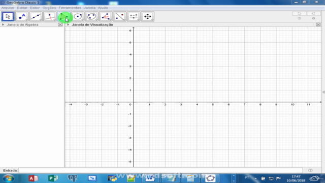Open dropdown arrow on Circle tool
Image resolution: width=325 pixels, height=183 pixels.
click(x=82, y=20)
